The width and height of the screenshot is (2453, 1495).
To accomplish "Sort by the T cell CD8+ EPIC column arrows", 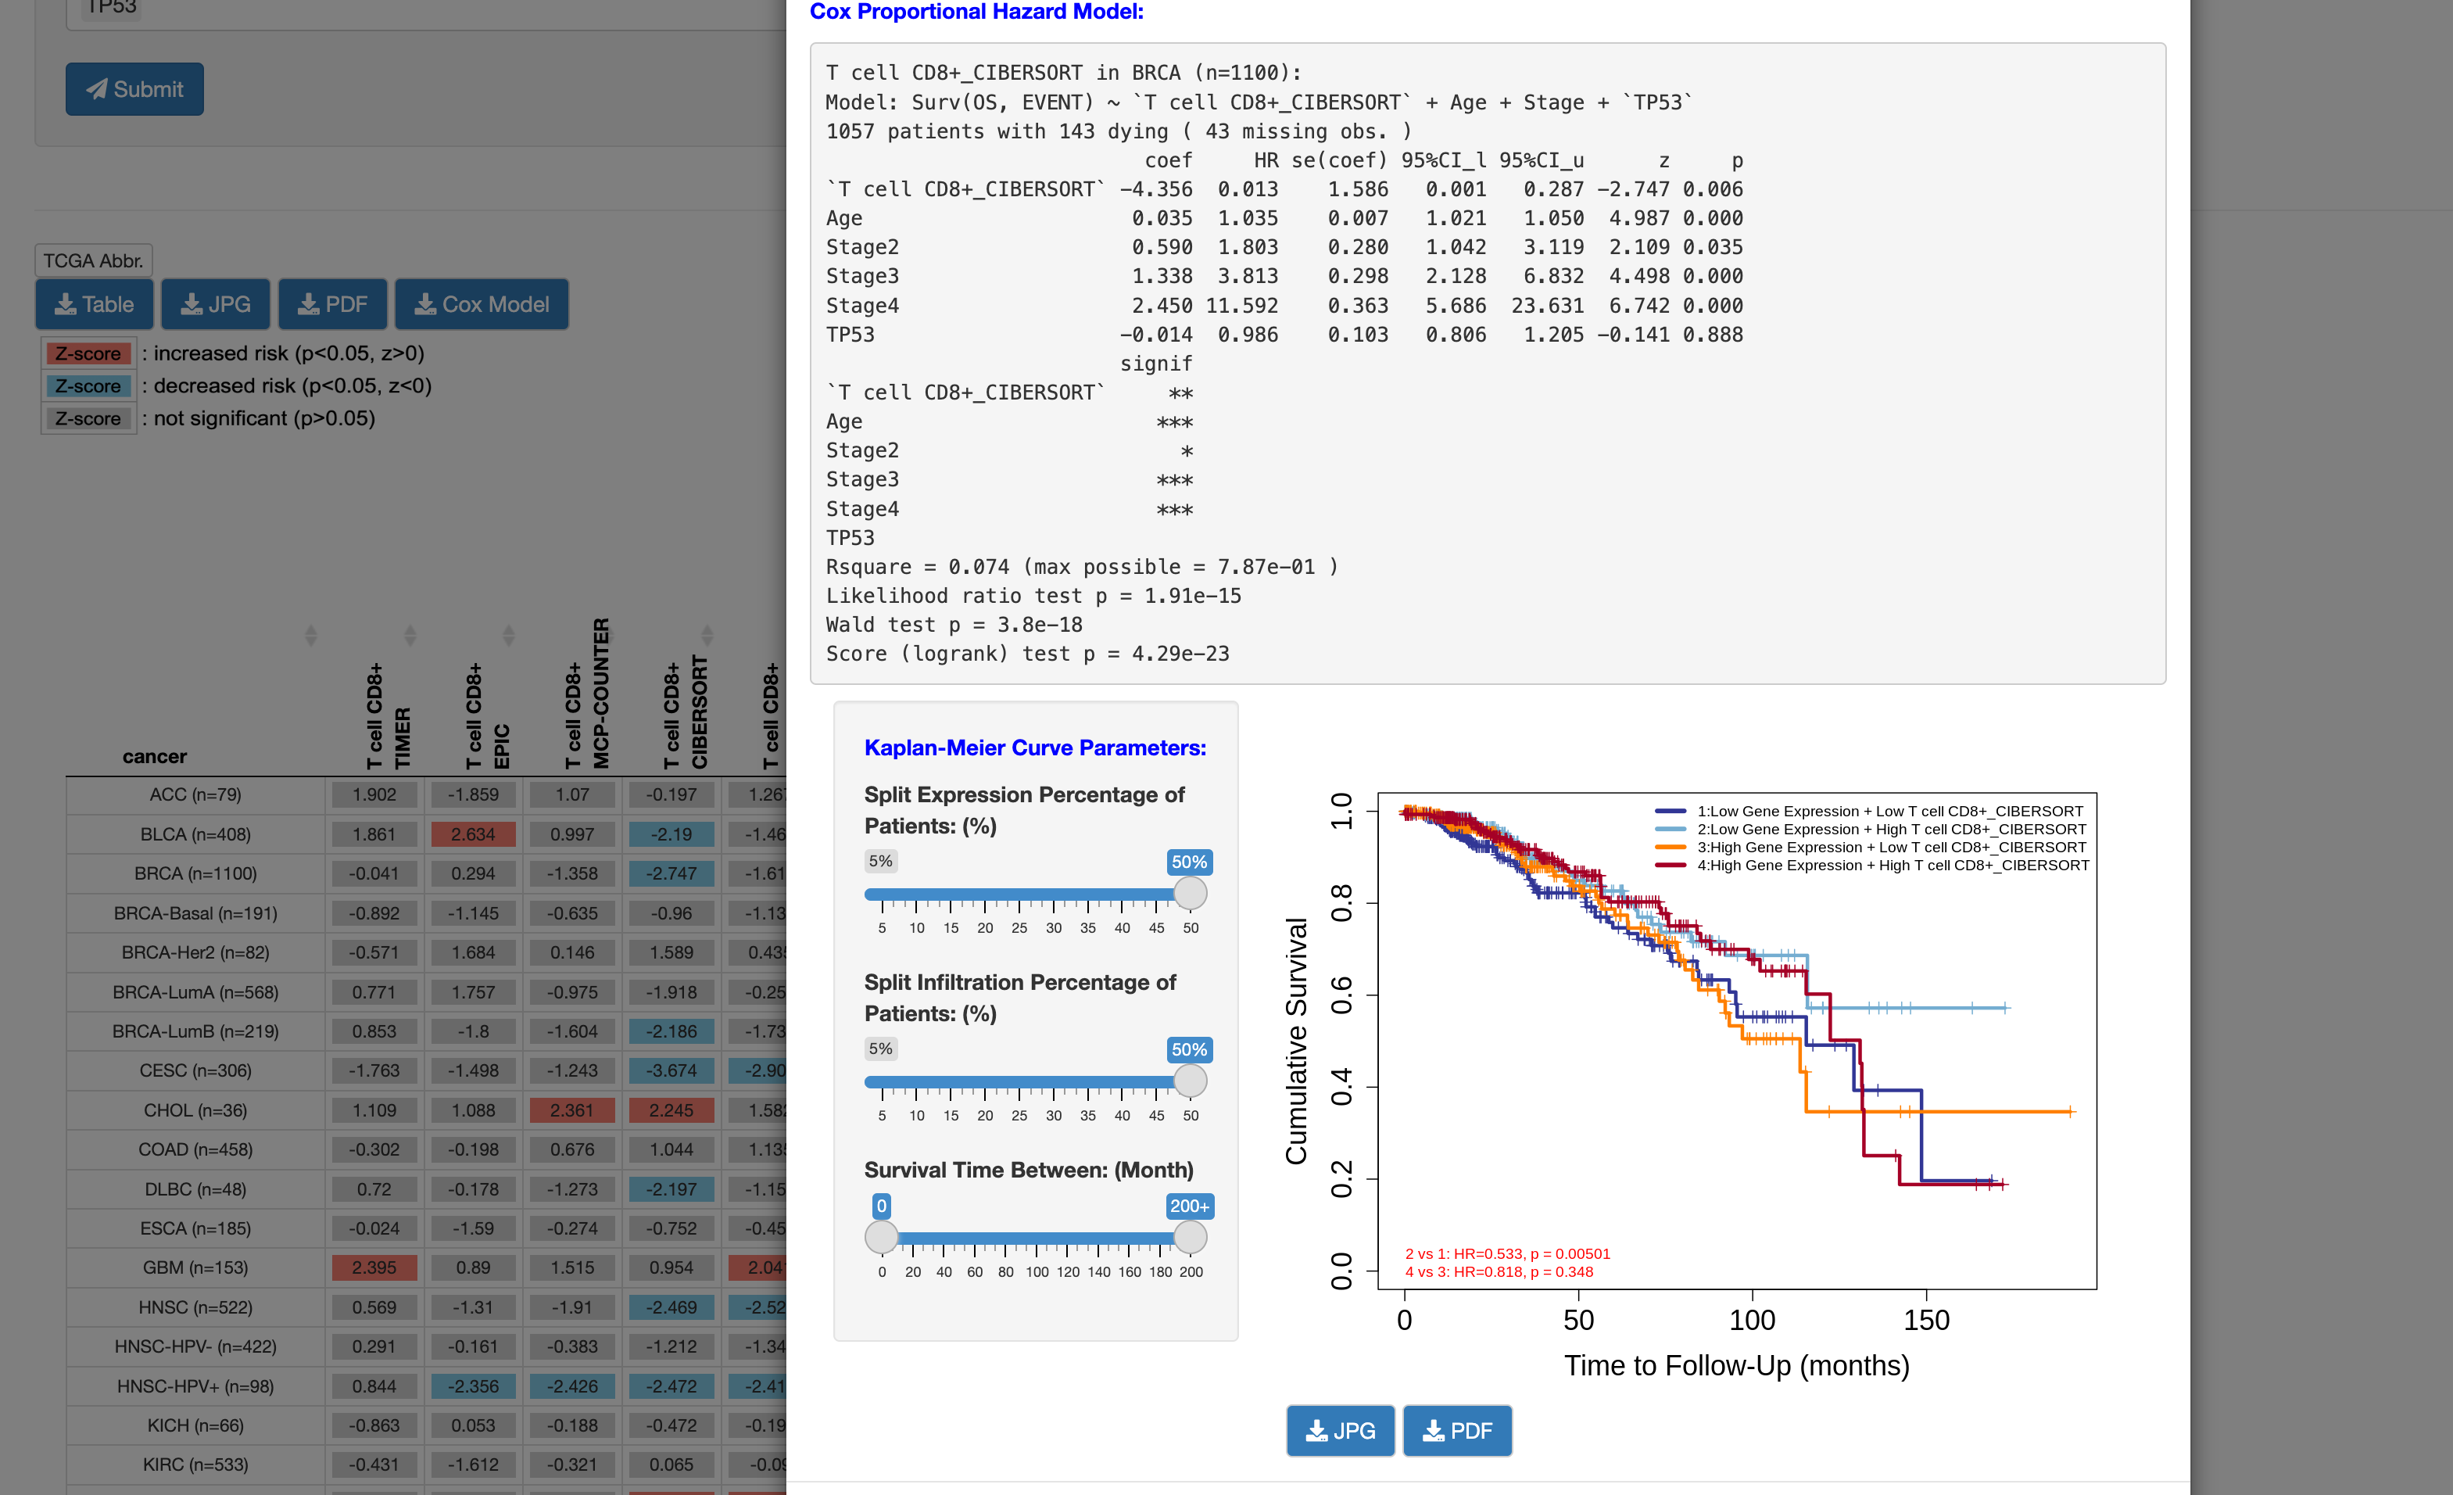I will tap(508, 634).
